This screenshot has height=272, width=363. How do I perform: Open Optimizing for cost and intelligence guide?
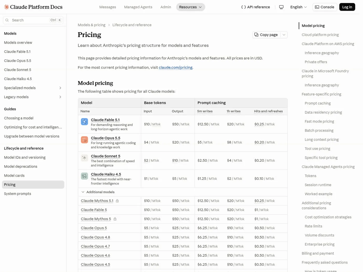click(33, 127)
